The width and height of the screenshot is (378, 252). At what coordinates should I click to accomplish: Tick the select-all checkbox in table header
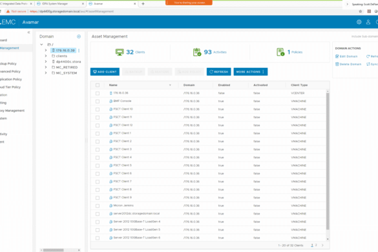(98, 85)
